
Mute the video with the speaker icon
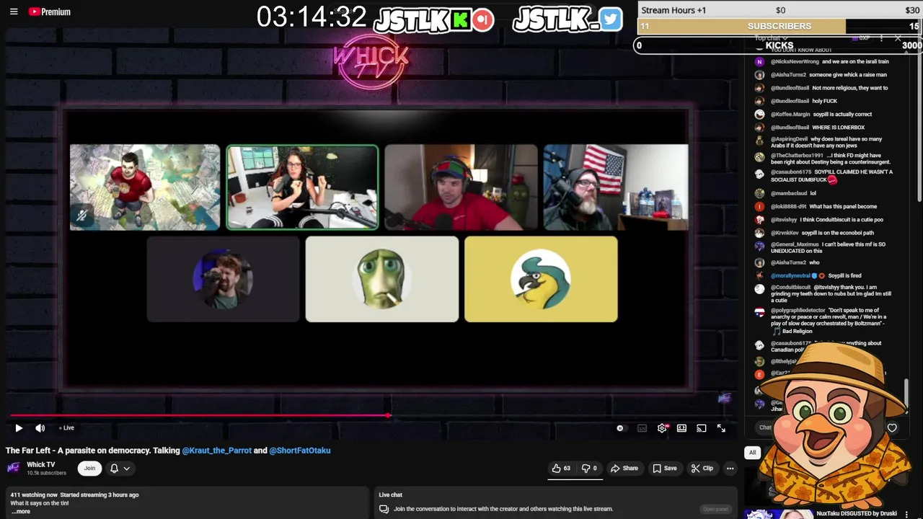[40, 428]
